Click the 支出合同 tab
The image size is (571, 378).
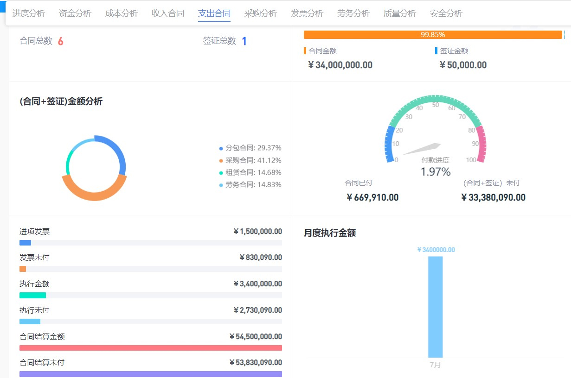(214, 13)
